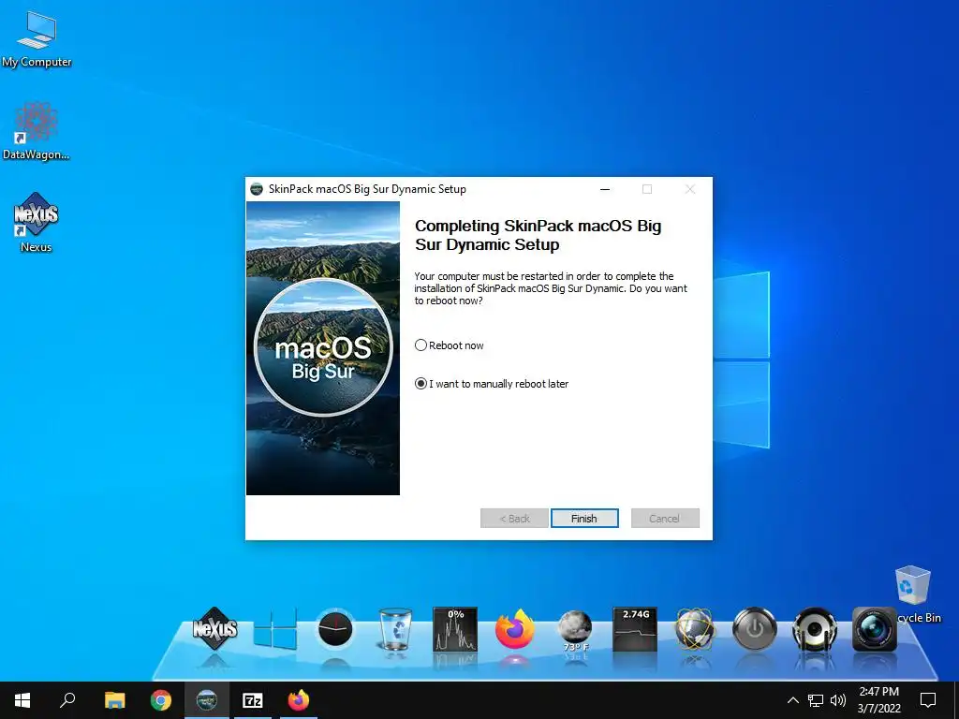Open the recycle bin in the dock
This screenshot has width=959, height=719.
click(395, 628)
